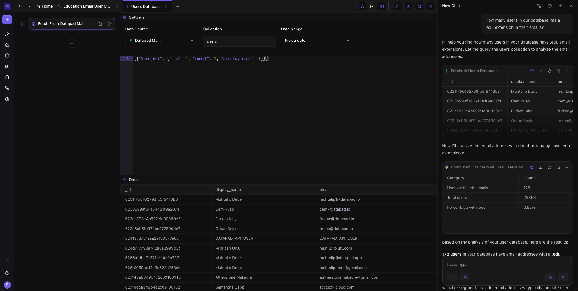Click into the $project query editor line

[x=201, y=59]
